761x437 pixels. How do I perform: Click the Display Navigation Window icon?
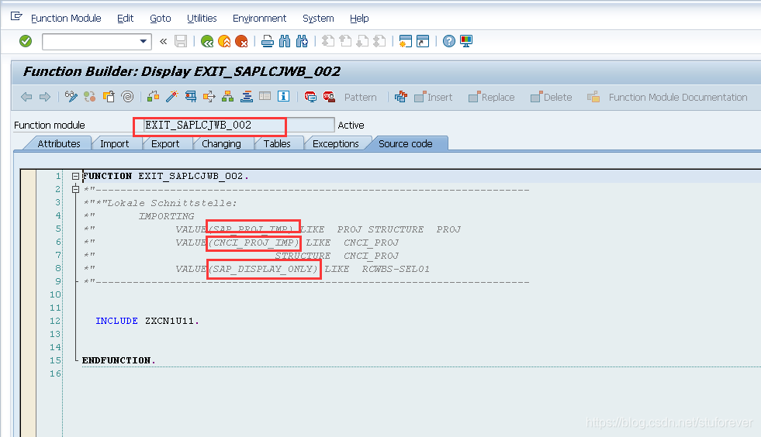[247, 97]
